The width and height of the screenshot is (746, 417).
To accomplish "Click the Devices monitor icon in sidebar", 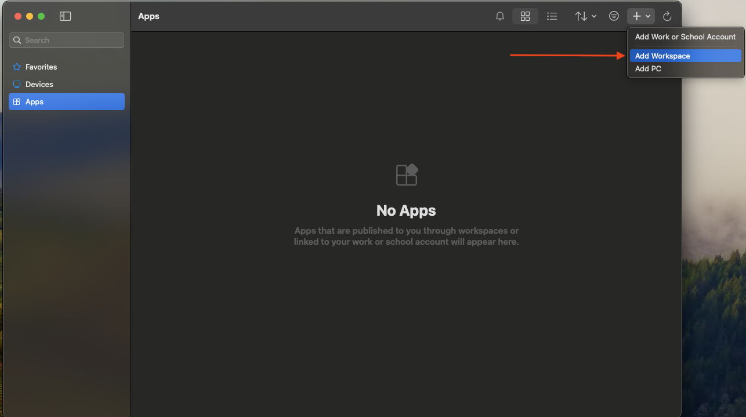I will pos(17,84).
